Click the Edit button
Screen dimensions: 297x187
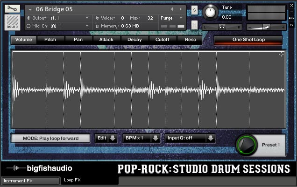coord(102,138)
